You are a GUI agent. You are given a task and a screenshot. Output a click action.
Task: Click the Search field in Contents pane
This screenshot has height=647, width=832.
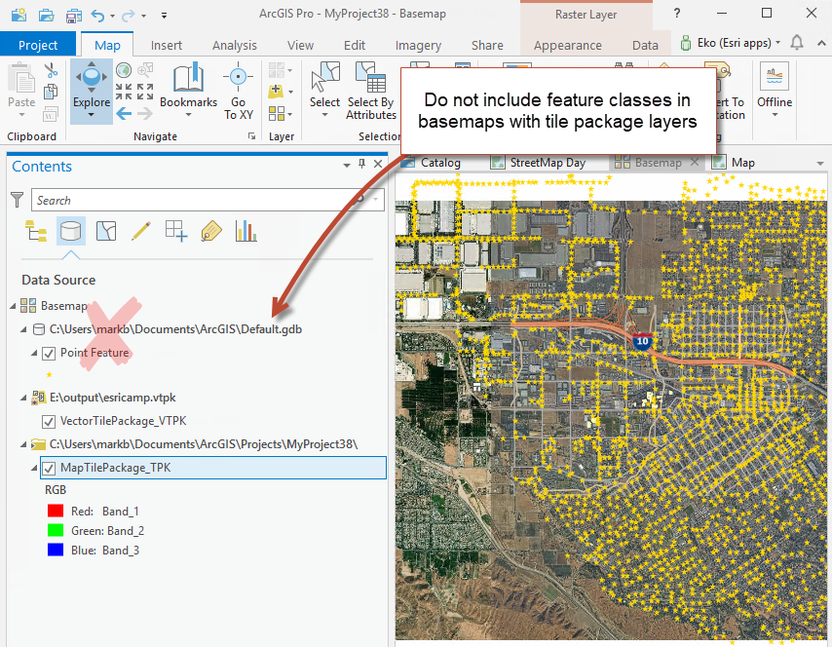[208, 200]
